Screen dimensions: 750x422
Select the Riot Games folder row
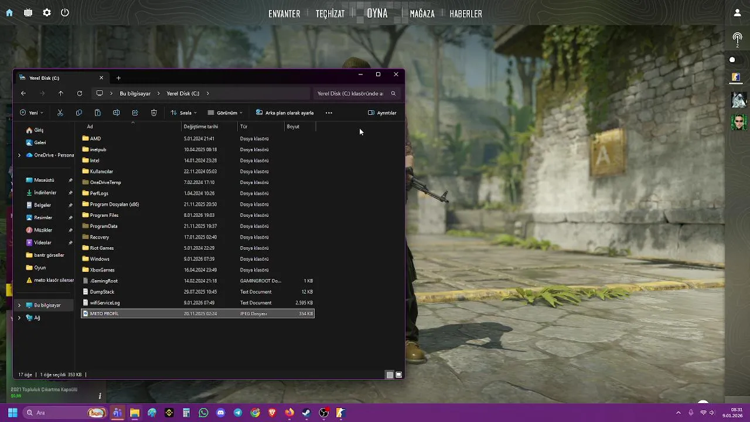pos(197,248)
